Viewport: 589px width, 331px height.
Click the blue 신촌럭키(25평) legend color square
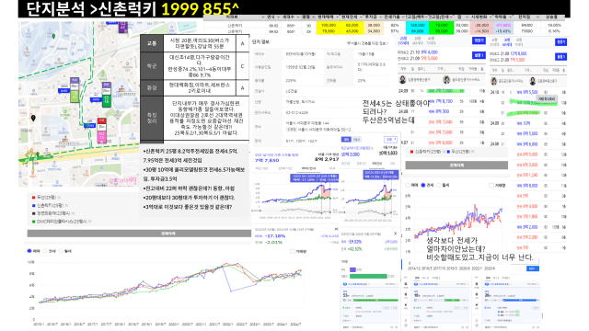34,205
